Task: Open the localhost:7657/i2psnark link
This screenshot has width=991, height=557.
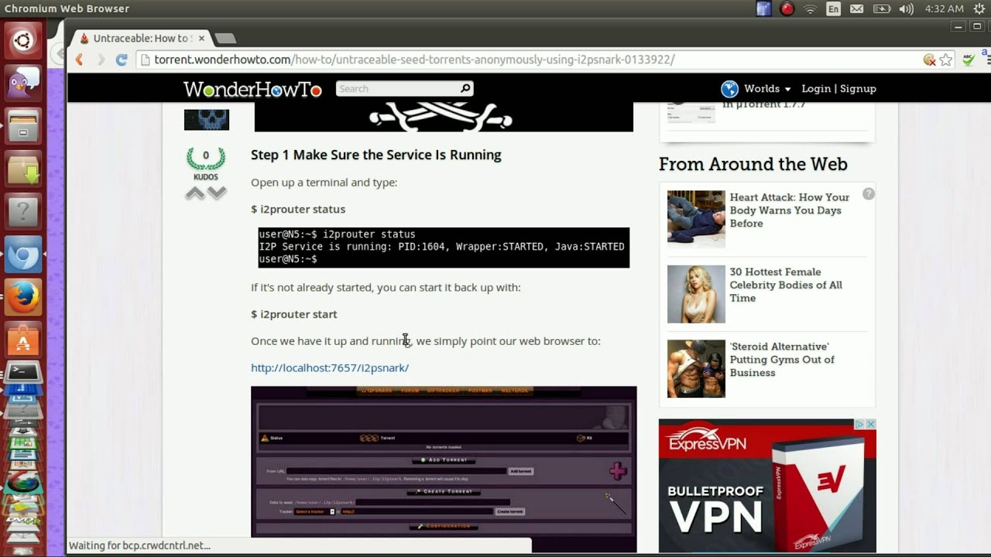Action: tap(330, 367)
